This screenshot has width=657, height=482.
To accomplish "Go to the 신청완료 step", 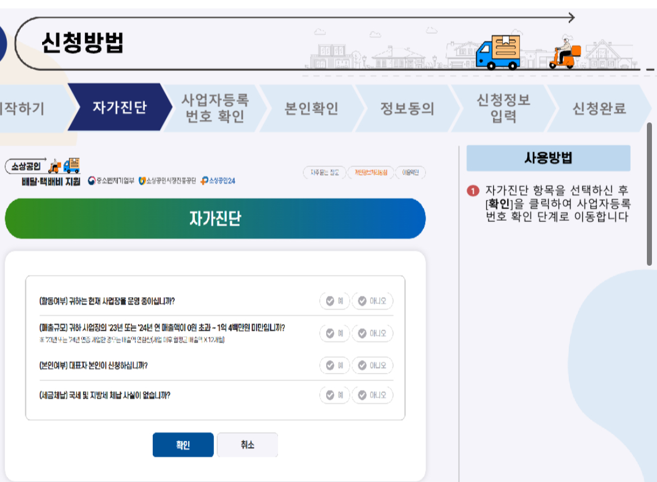I will tap(599, 108).
